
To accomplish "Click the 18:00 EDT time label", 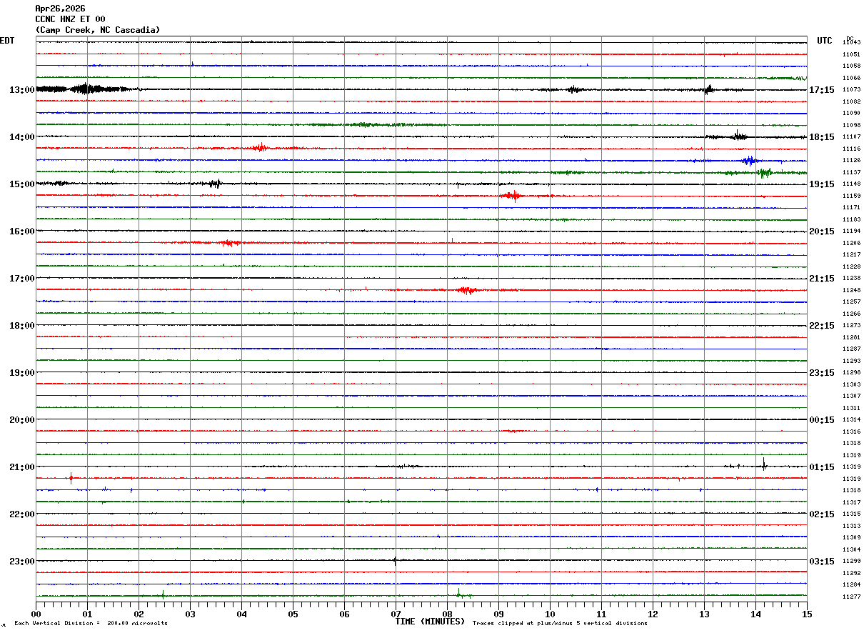I will tap(22, 326).
